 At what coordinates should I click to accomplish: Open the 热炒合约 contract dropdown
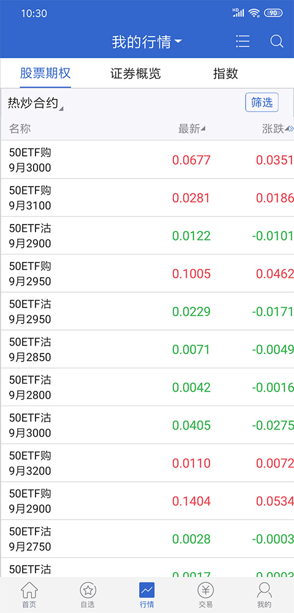pyautogui.click(x=36, y=103)
